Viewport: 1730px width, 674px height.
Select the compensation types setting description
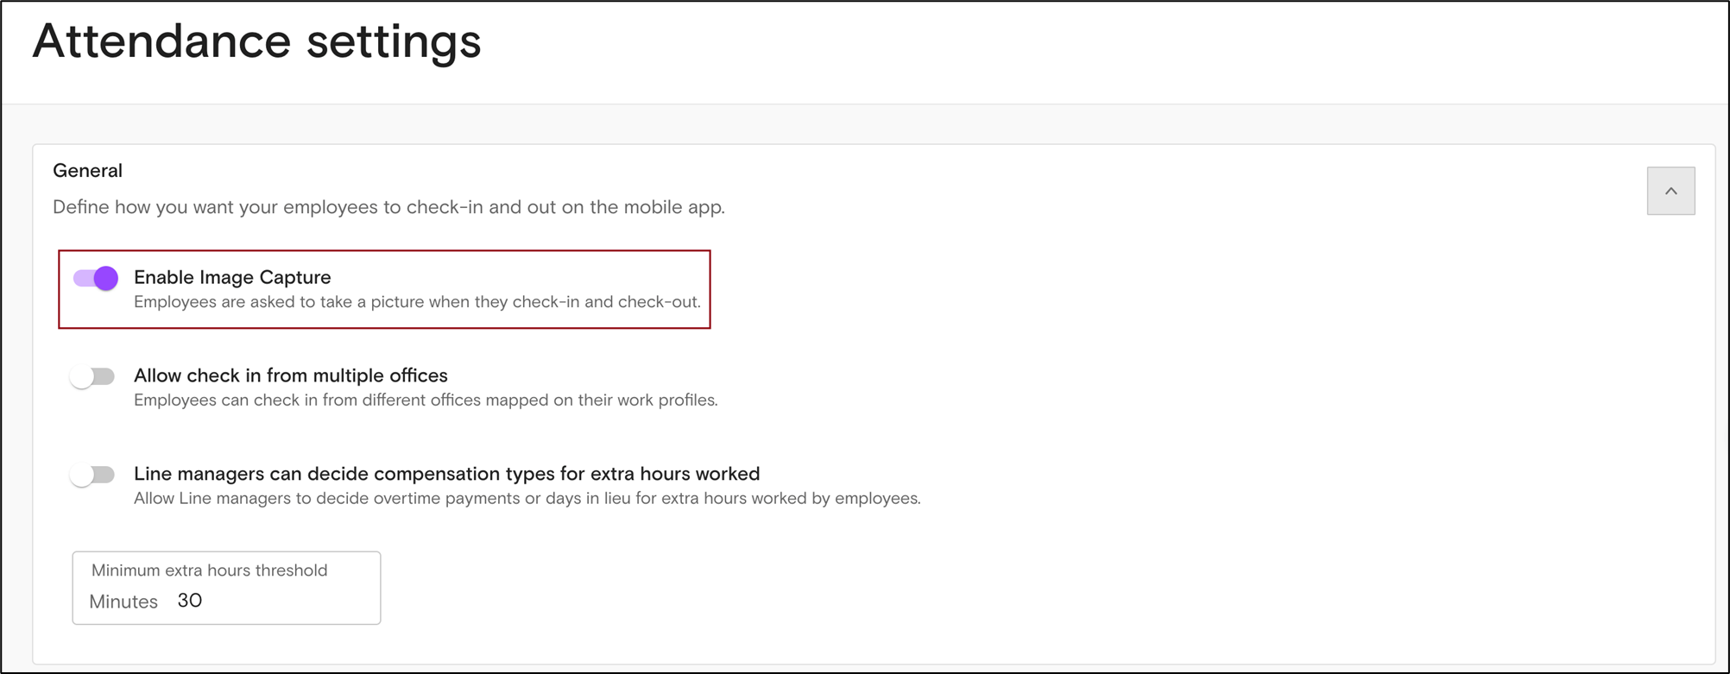527,498
